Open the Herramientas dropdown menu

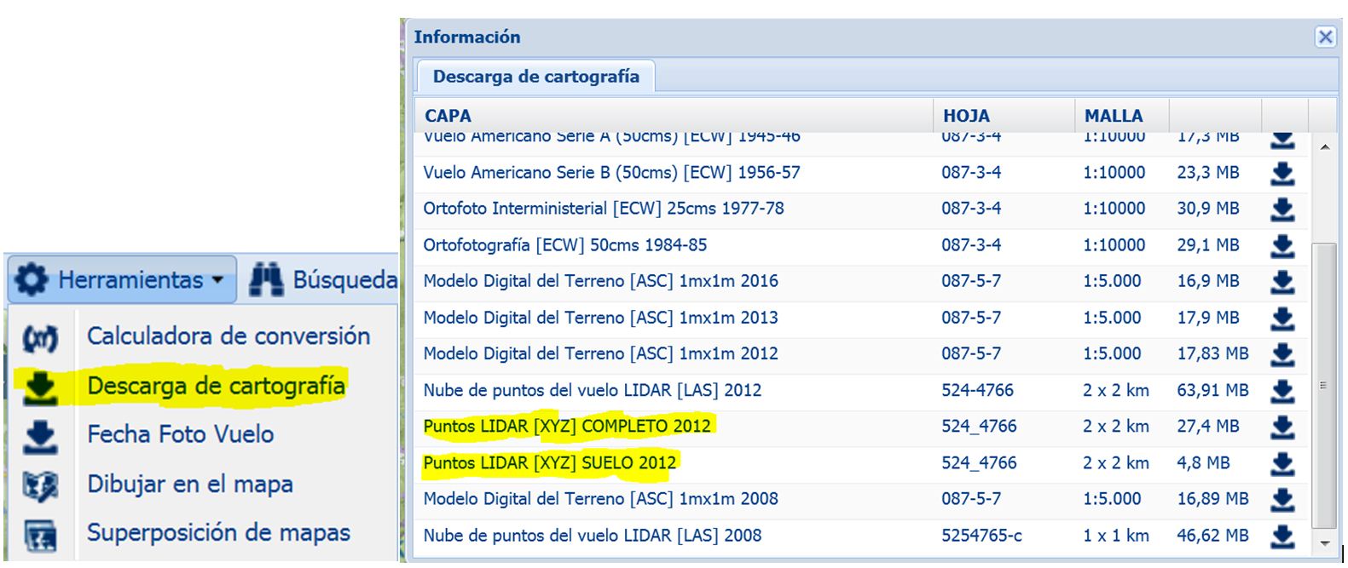point(121,279)
